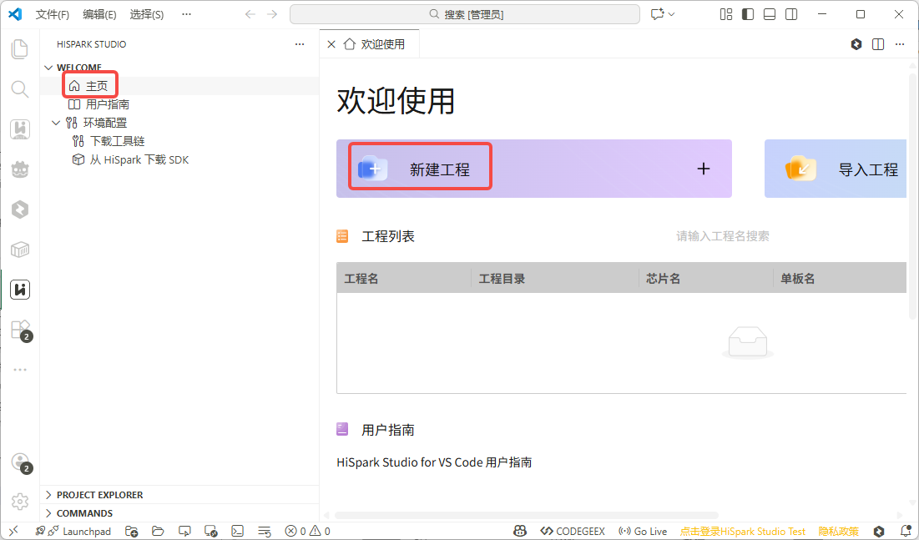Open HISPARK STUDIO panel more actions
The image size is (919, 540).
[x=300, y=44]
